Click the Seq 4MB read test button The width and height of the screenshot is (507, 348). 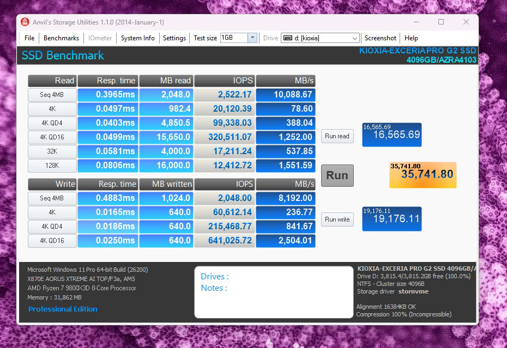52,95
